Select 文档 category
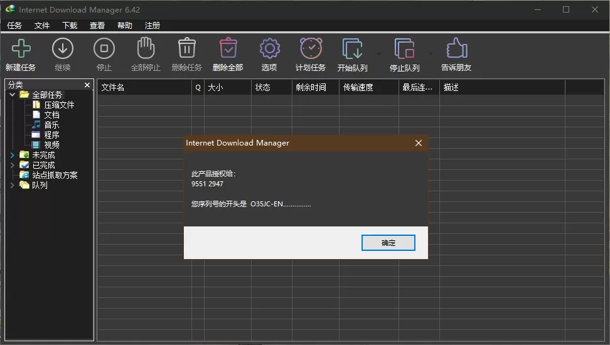Viewport: 610px width, 345px height. (51, 115)
